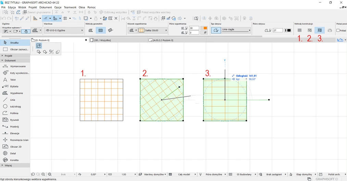
Task: Select construction method 2 link to fill origin
Action: 310,30
